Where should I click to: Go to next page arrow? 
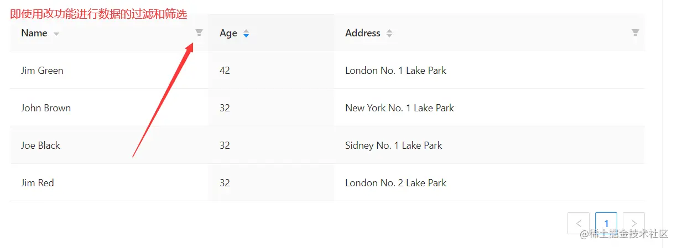634,223
